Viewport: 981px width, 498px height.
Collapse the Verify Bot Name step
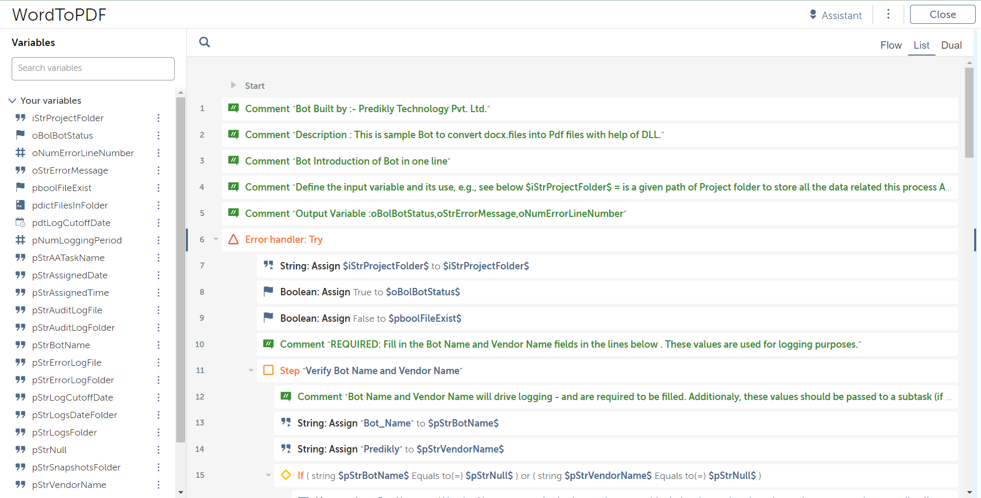(251, 370)
